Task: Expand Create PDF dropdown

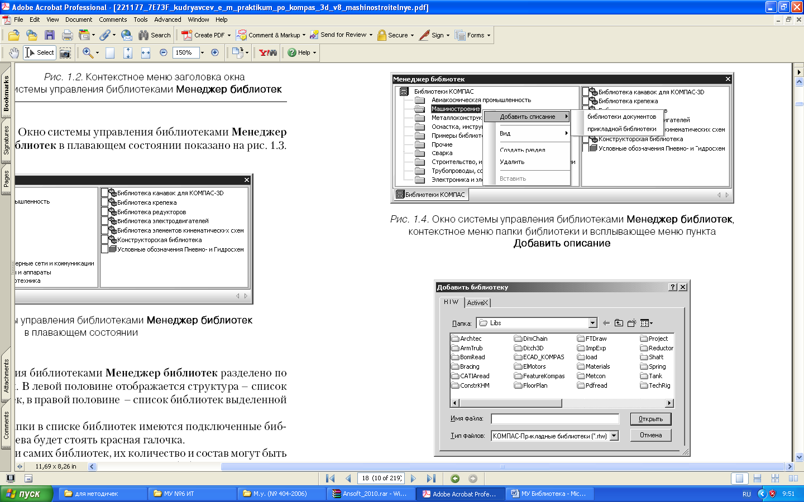Action: [x=229, y=35]
